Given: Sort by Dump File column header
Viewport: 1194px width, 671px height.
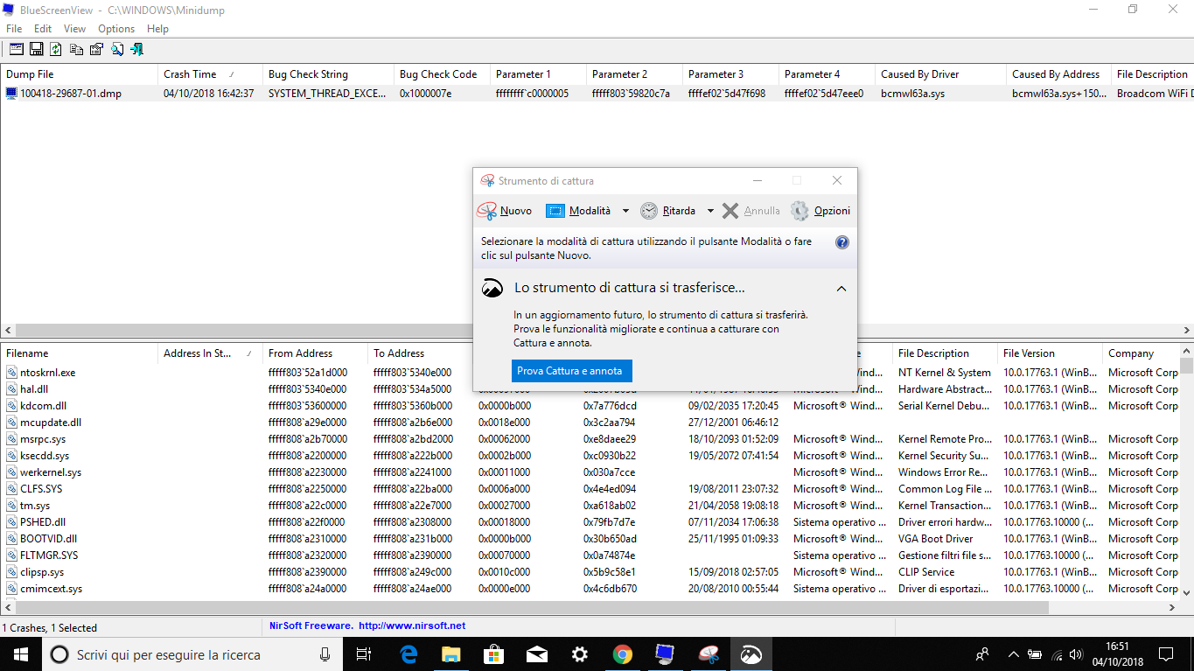Looking at the screenshot, I should [79, 74].
